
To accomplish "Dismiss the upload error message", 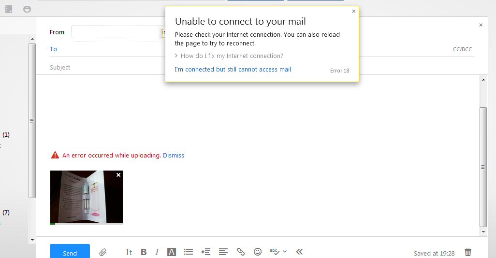I will pos(173,156).
